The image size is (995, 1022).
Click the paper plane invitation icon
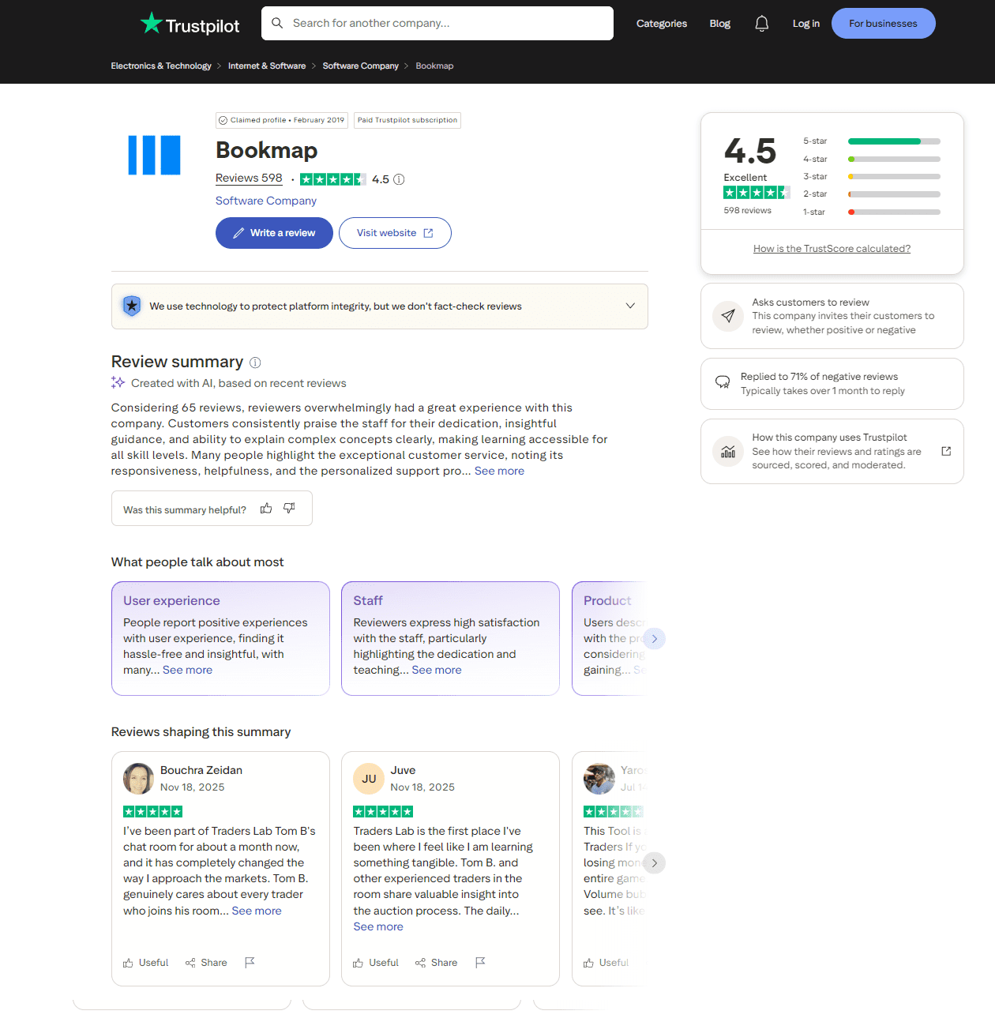tap(728, 316)
